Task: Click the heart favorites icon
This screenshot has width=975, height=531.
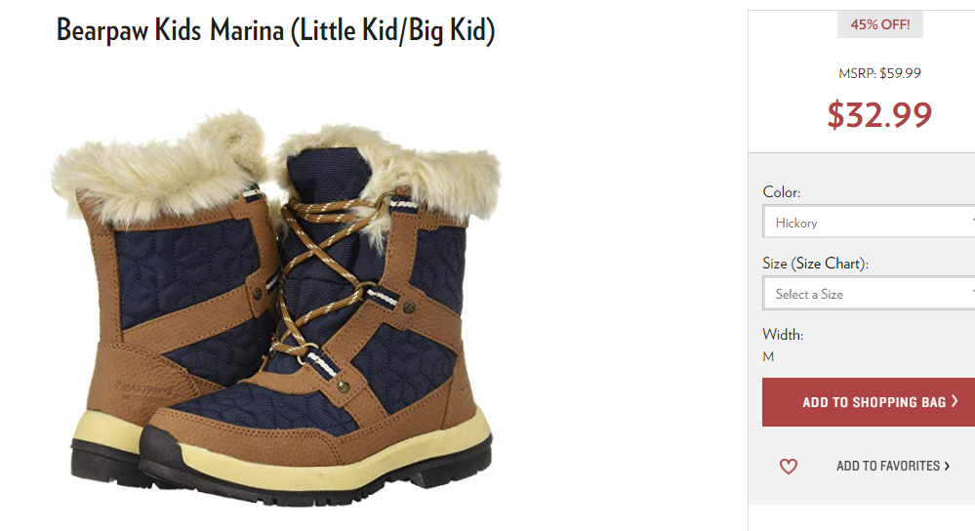Action: point(788,466)
